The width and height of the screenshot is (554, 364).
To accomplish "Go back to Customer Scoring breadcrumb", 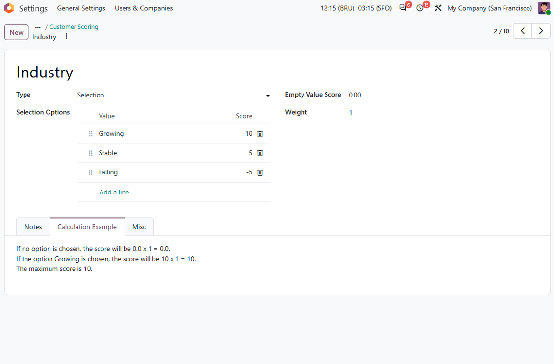I will coord(74,27).
